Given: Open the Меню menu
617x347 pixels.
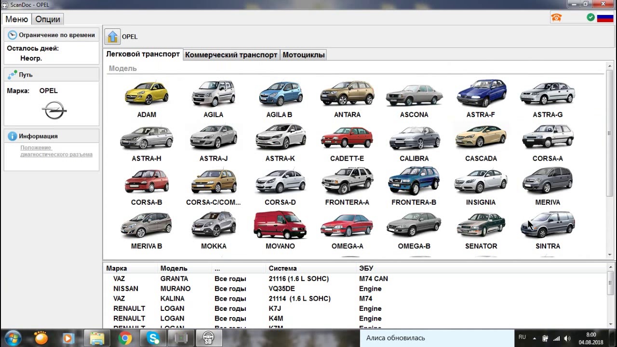Looking at the screenshot, I should point(17,19).
